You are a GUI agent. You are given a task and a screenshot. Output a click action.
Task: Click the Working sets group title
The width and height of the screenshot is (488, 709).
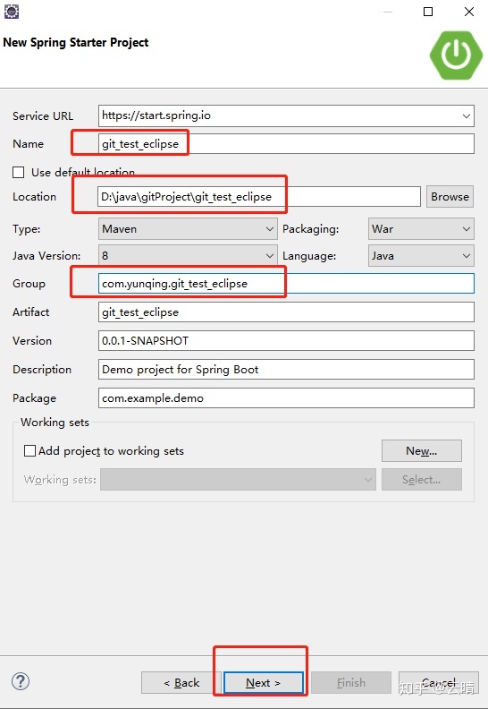(x=55, y=423)
